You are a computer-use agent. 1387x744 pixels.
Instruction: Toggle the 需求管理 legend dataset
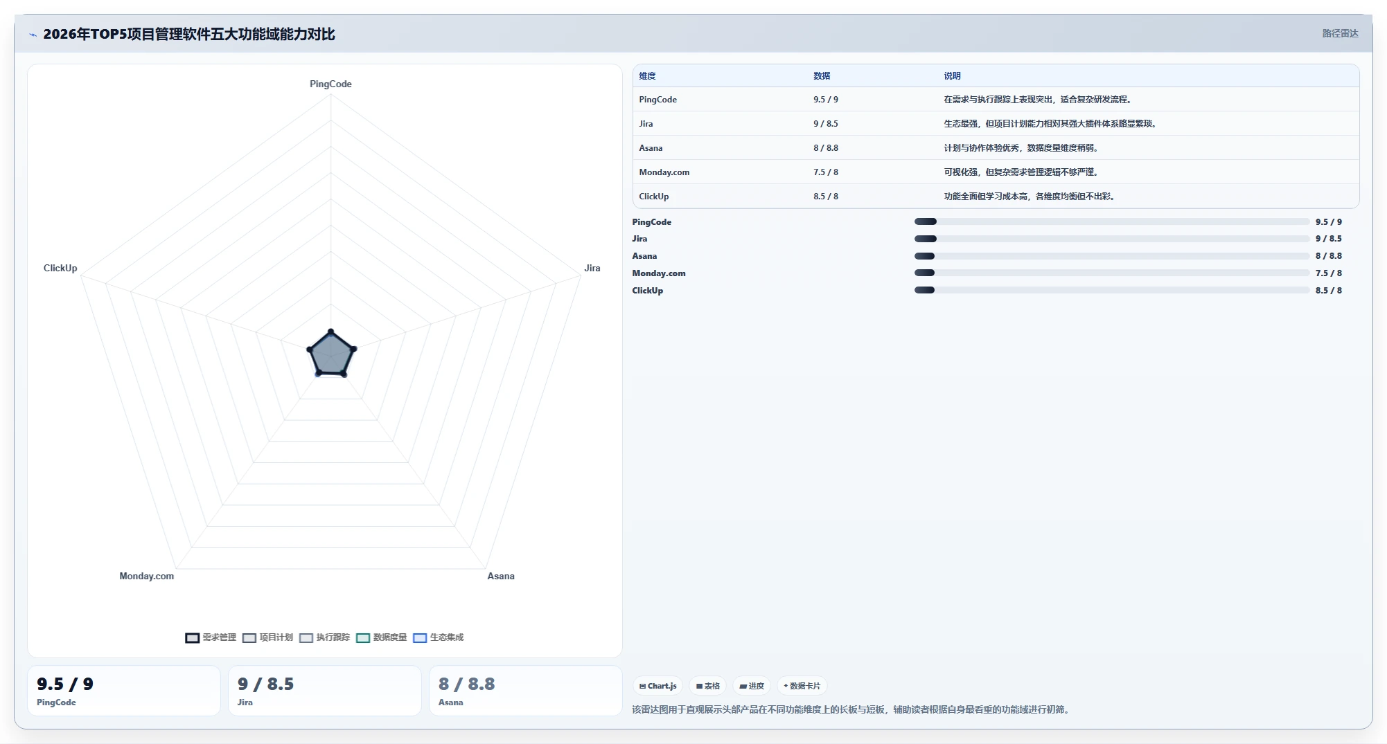(x=211, y=637)
